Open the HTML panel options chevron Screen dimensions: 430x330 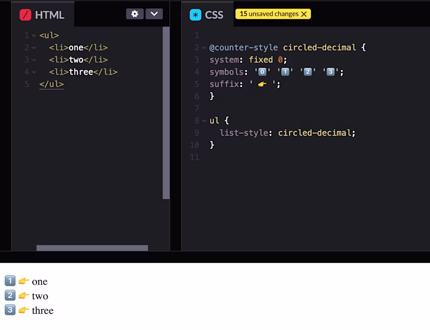[x=154, y=14]
